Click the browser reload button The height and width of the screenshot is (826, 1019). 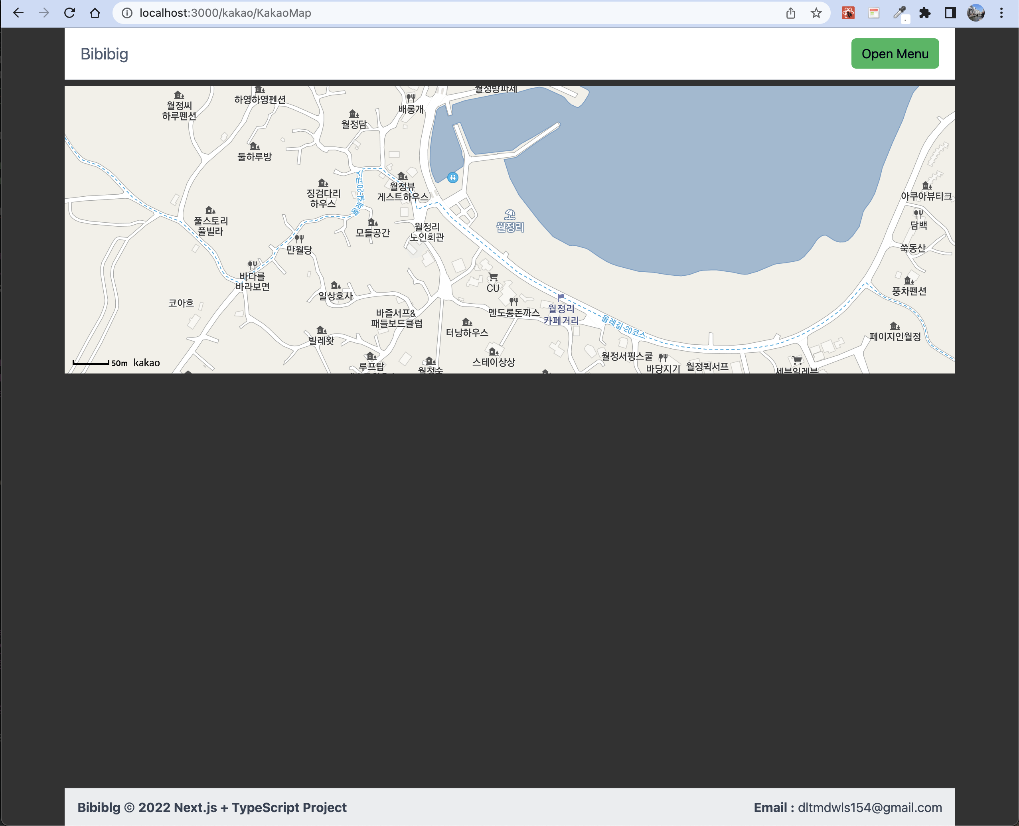pos(69,13)
